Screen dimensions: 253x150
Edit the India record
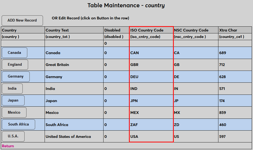tap(12, 89)
